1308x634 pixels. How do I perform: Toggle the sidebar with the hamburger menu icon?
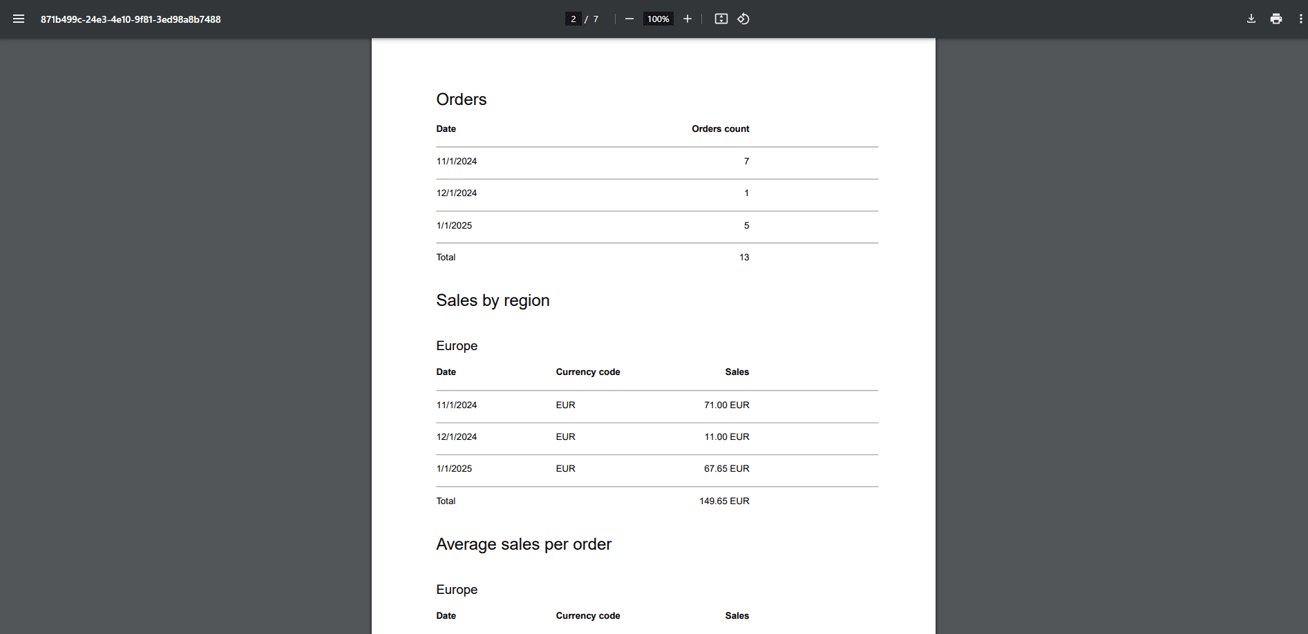19,19
